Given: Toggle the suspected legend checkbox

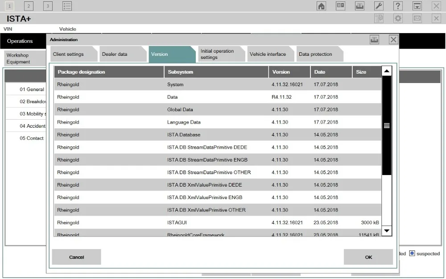Looking at the screenshot, I should pyautogui.click(x=412, y=254).
